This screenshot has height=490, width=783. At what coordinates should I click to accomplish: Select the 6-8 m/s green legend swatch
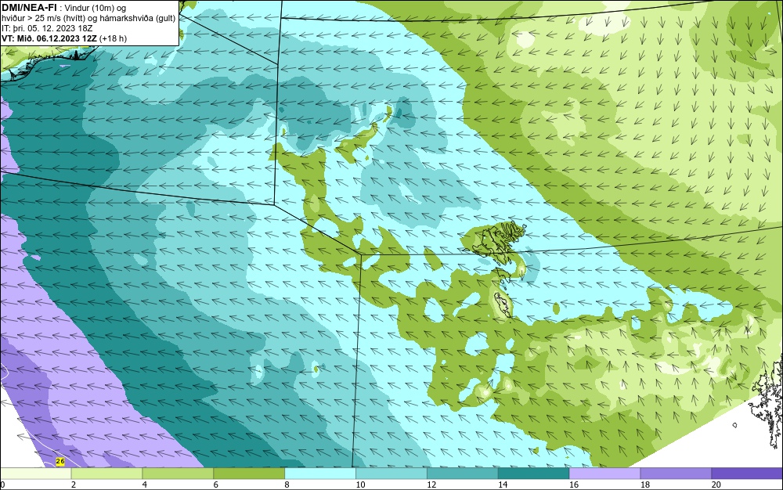249,474
